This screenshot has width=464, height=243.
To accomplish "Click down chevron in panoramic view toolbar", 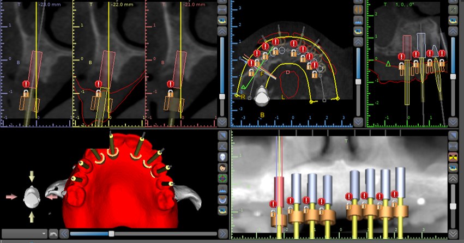I will [453, 234].
